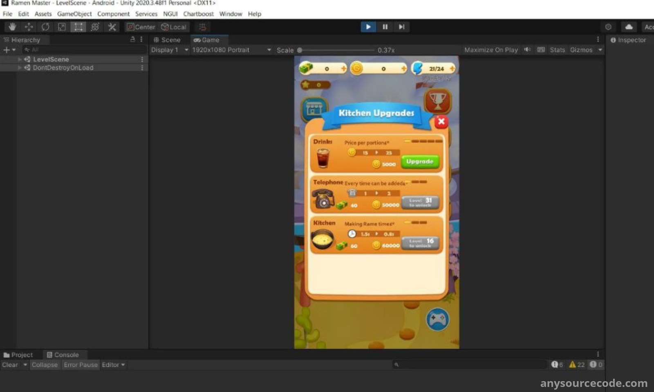The height and width of the screenshot is (392, 654).
Task: Select the Rotate tool
Action: tap(45, 27)
